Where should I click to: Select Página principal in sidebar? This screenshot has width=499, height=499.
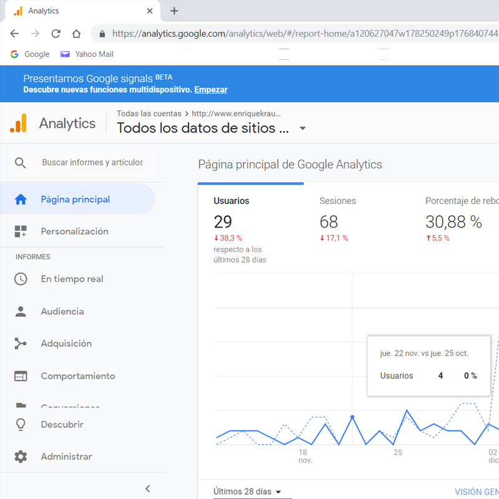click(x=77, y=199)
